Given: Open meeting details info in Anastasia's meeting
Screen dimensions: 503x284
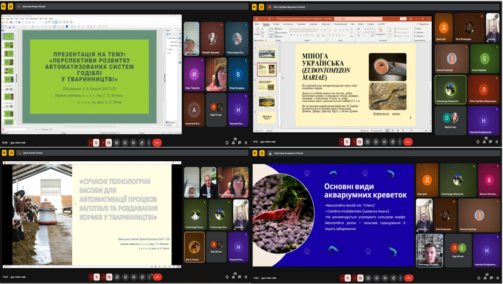Looking at the screenshot, I should tap(227, 142).
